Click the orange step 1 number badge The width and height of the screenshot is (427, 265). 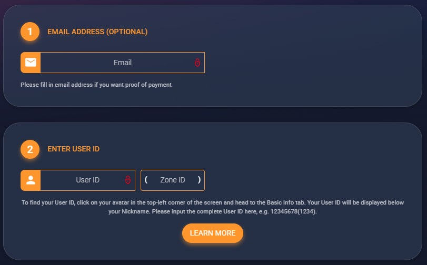pos(30,32)
